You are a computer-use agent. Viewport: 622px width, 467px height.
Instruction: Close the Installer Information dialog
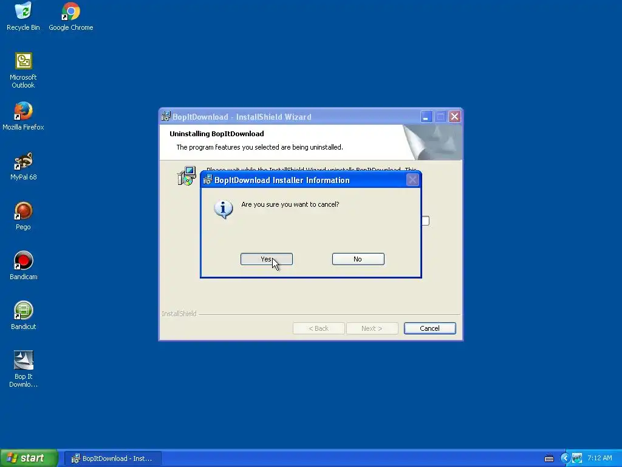pyautogui.click(x=412, y=180)
